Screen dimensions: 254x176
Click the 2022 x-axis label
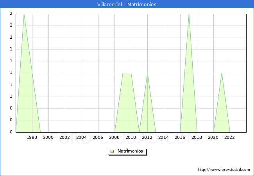pyautogui.click(x=229, y=137)
